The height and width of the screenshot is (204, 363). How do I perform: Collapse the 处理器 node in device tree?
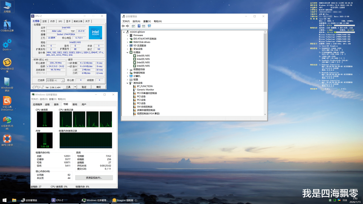point(128,52)
